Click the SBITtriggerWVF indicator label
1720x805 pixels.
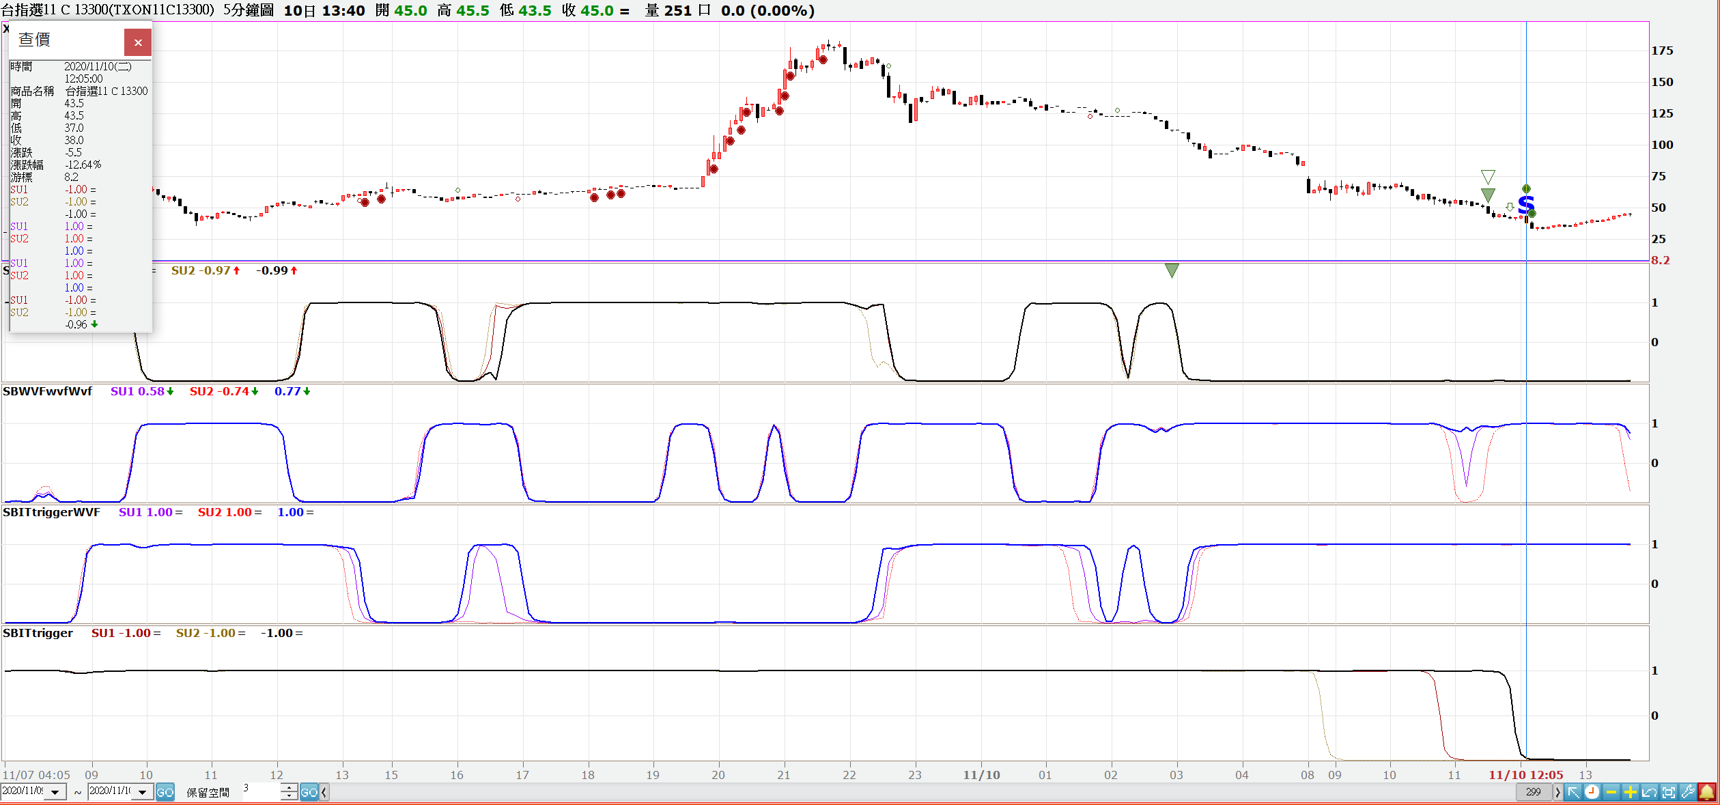[x=51, y=512]
